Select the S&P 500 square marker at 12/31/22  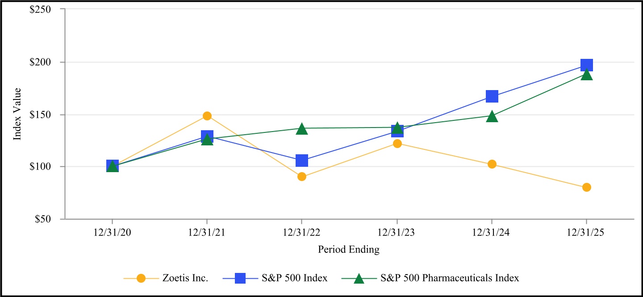click(302, 160)
